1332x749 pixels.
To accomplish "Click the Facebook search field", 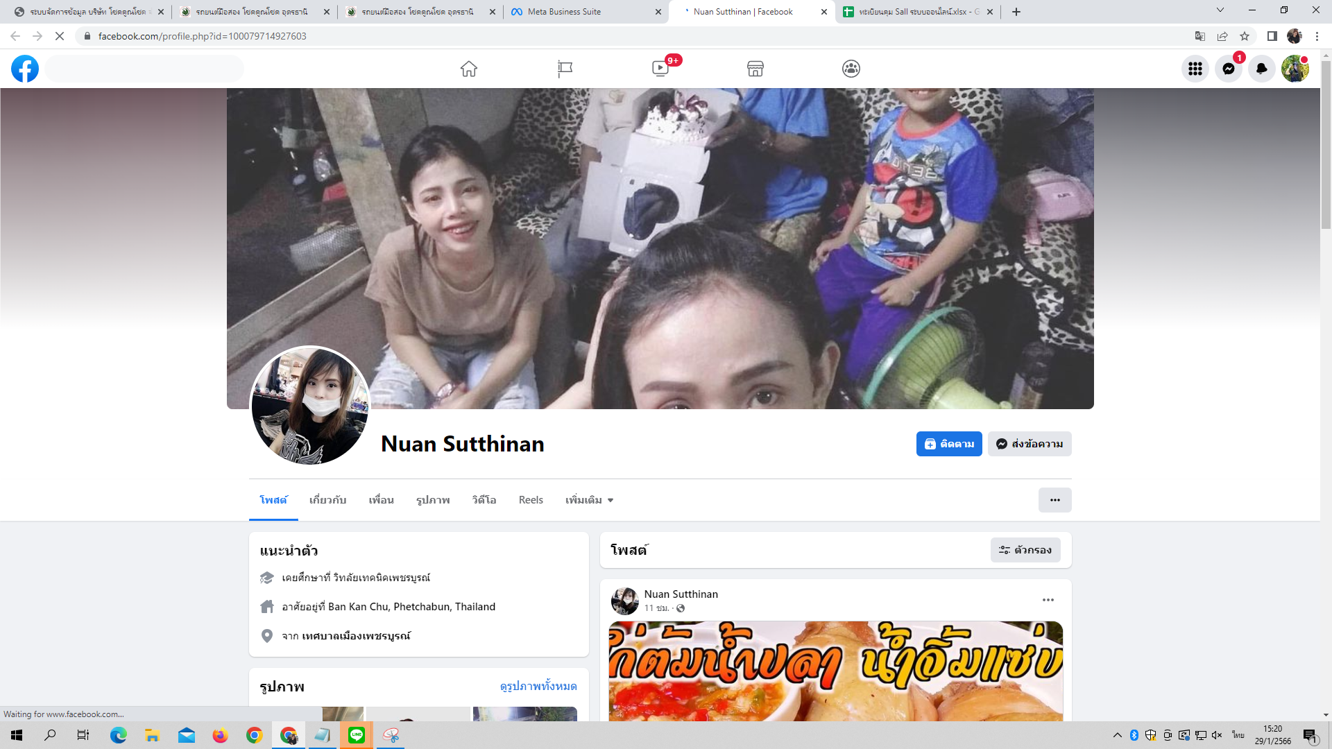I will click(x=144, y=69).
